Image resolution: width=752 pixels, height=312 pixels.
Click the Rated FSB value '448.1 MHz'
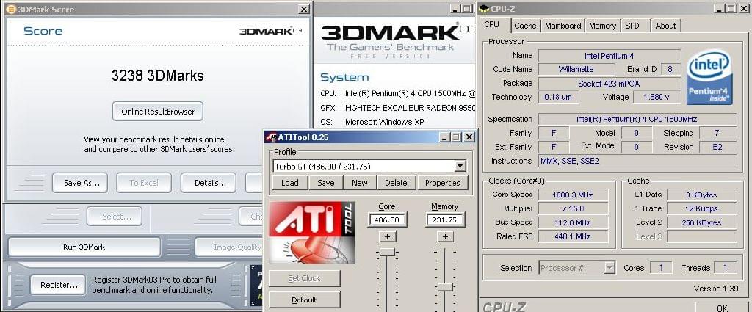(573, 236)
